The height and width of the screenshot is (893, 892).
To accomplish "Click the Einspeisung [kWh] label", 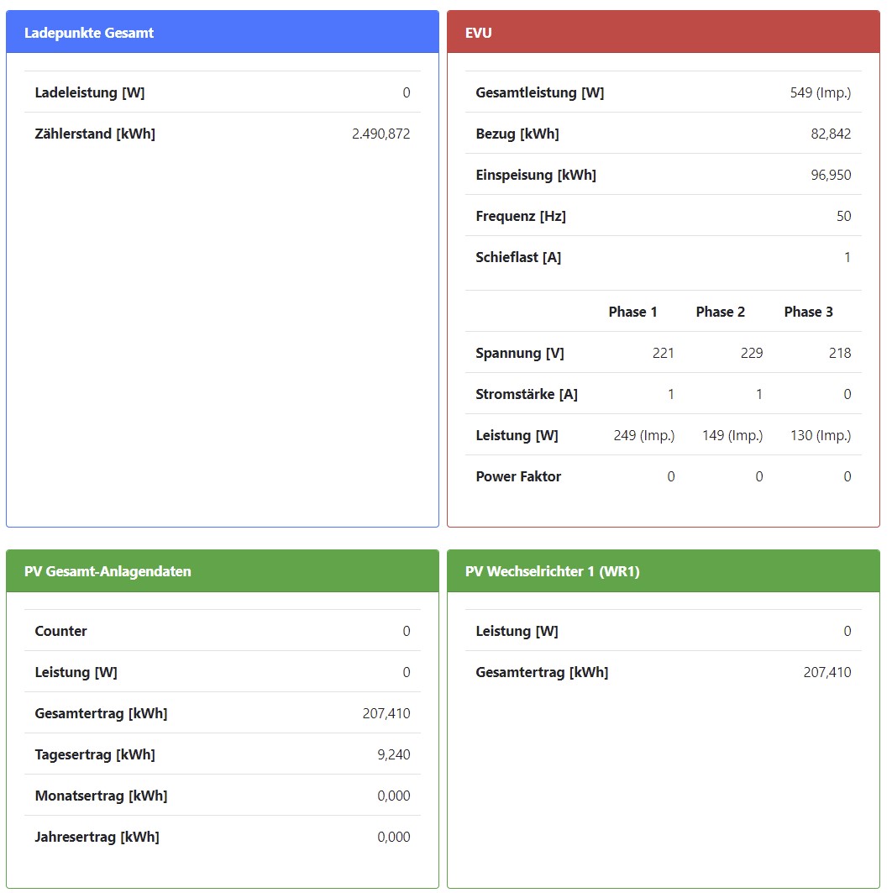I will 536,175.
